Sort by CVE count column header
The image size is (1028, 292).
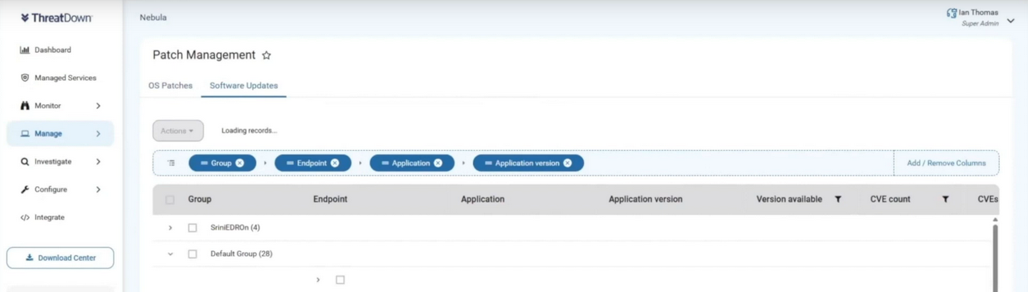[x=891, y=199]
